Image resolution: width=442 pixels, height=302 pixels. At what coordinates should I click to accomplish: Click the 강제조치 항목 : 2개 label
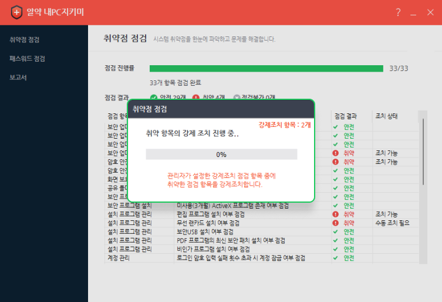(285, 125)
